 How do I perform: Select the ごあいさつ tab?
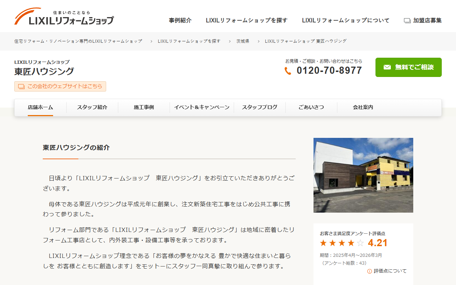(311, 107)
